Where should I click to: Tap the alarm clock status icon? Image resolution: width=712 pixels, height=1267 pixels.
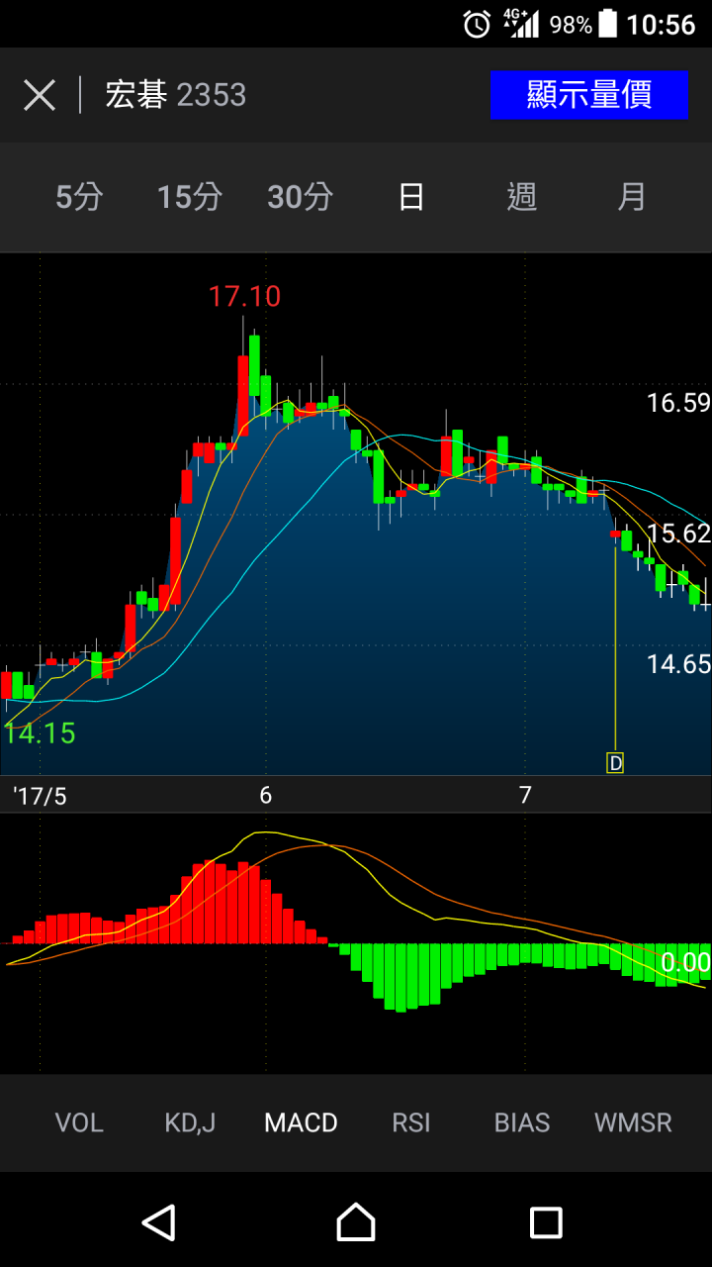(x=477, y=24)
